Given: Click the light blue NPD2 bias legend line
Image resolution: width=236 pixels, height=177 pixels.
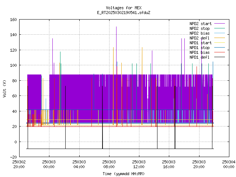Looking at the screenshot, I should click(x=220, y=33).
